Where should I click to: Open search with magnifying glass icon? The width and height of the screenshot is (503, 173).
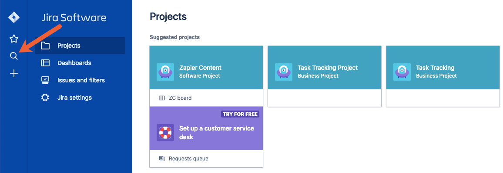14,56
